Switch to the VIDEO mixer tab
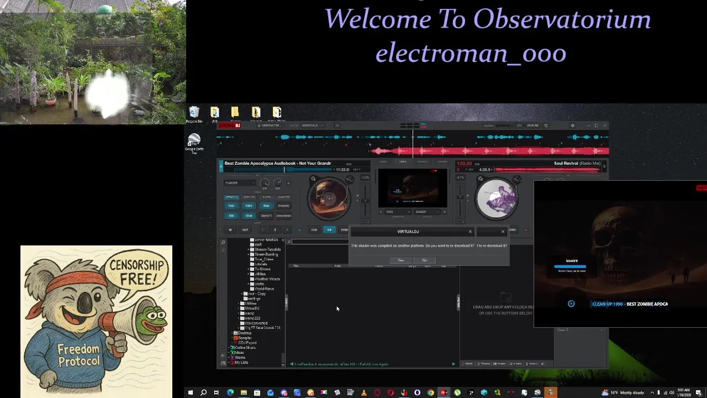 coord(403,161)
